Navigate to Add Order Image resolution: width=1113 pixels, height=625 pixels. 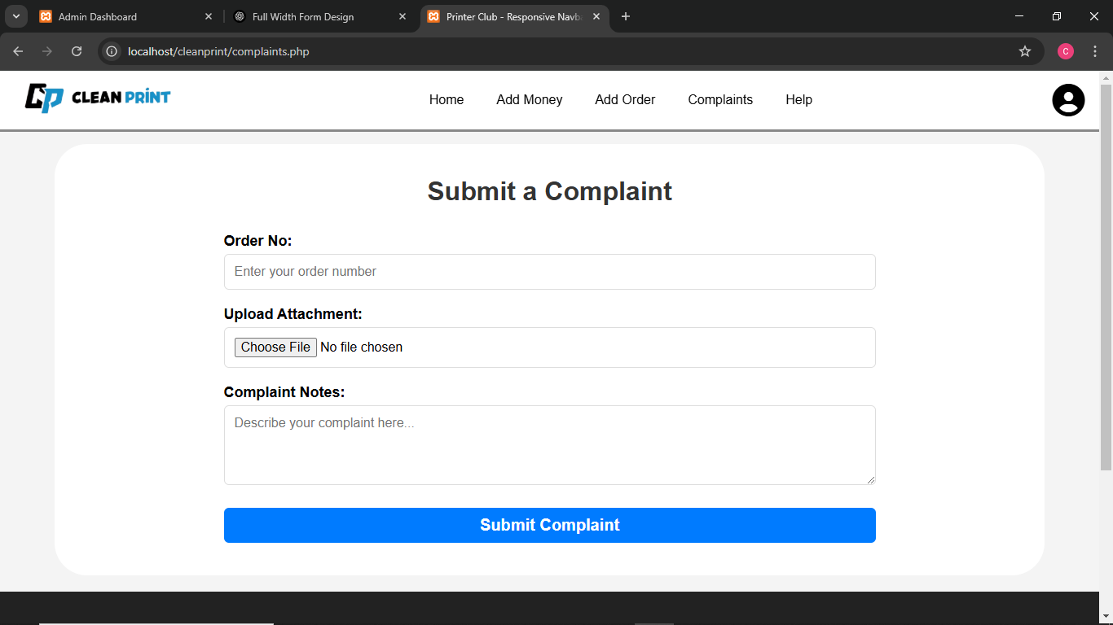[x=625, y=100]
